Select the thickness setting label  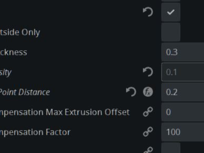(14, 52)
